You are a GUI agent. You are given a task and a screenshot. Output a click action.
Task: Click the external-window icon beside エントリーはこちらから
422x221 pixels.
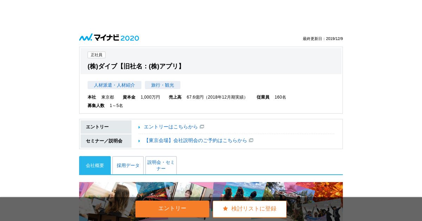202,127
